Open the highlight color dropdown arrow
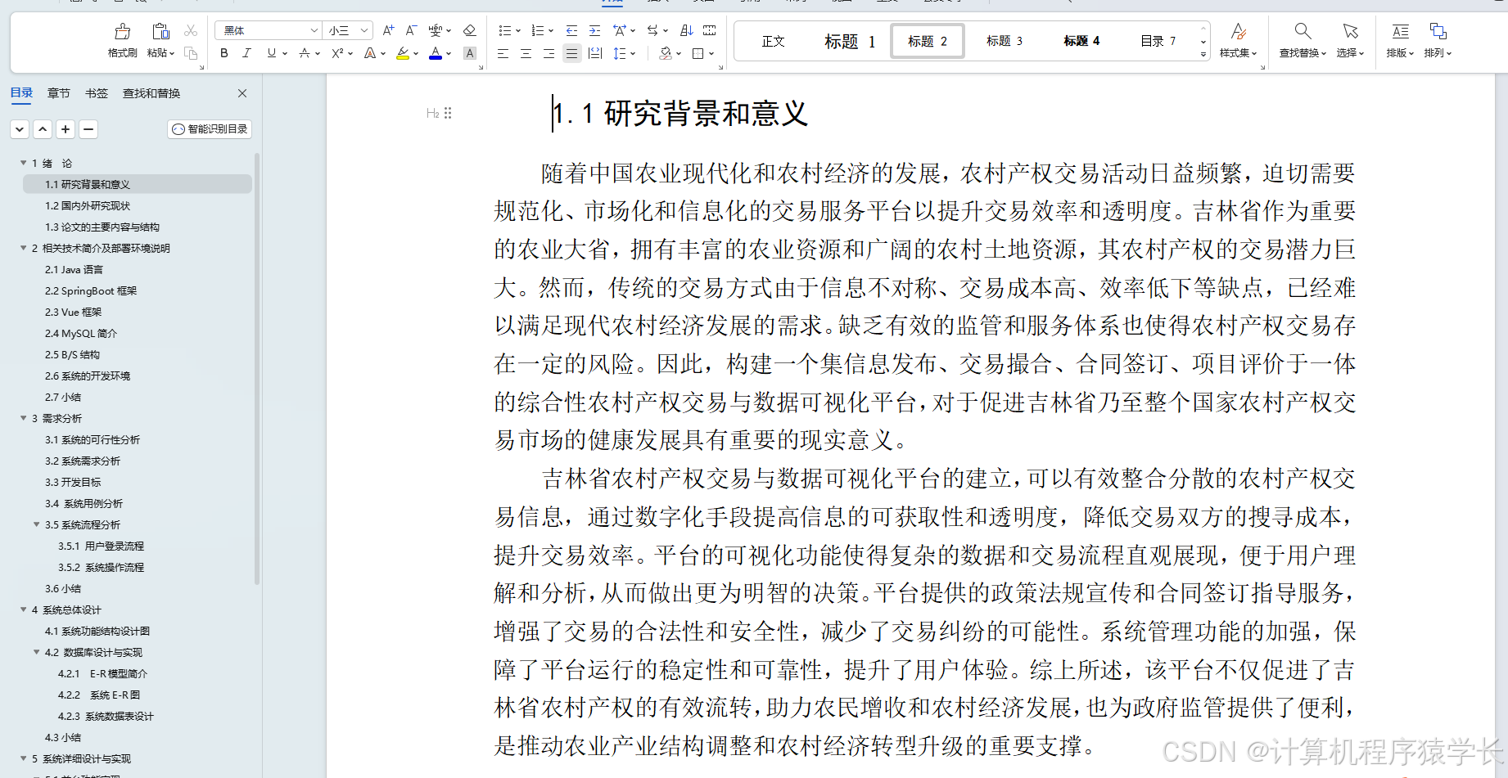 416,53
